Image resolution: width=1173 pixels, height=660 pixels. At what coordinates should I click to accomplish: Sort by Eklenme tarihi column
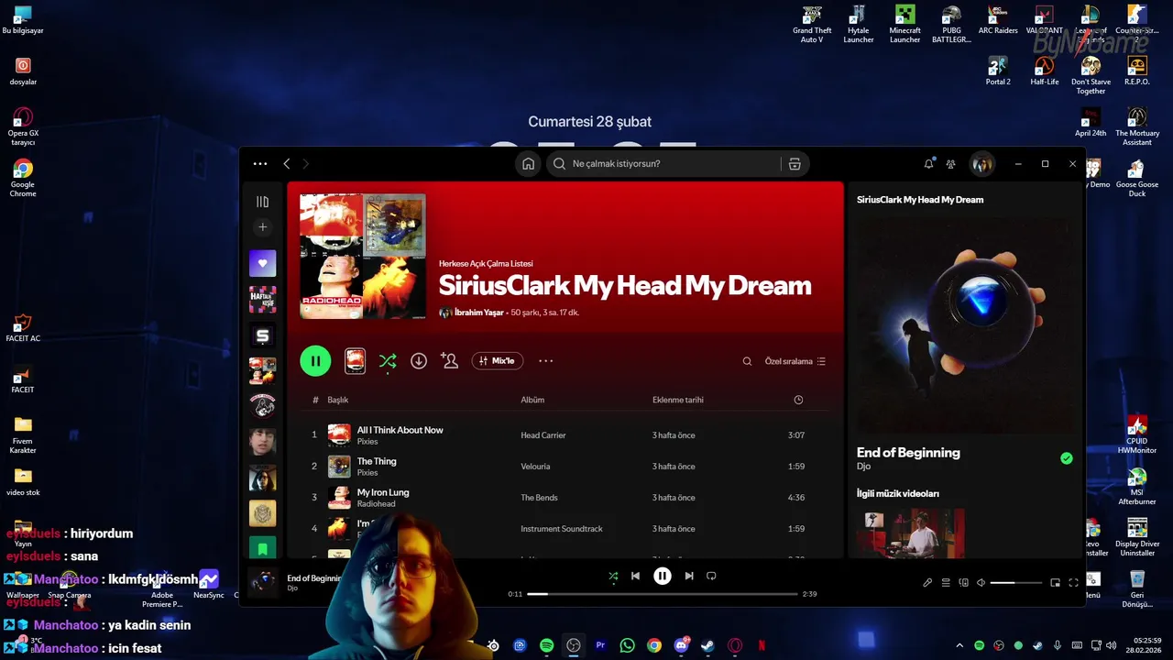pyautogui.click(x=678, y=400)
